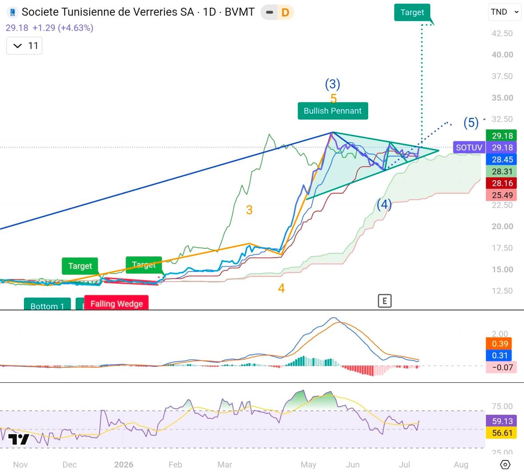The height and width of the screenshot is (472, 524).
Task: Select the orange 4 wave label
Action: click(282, 288)
